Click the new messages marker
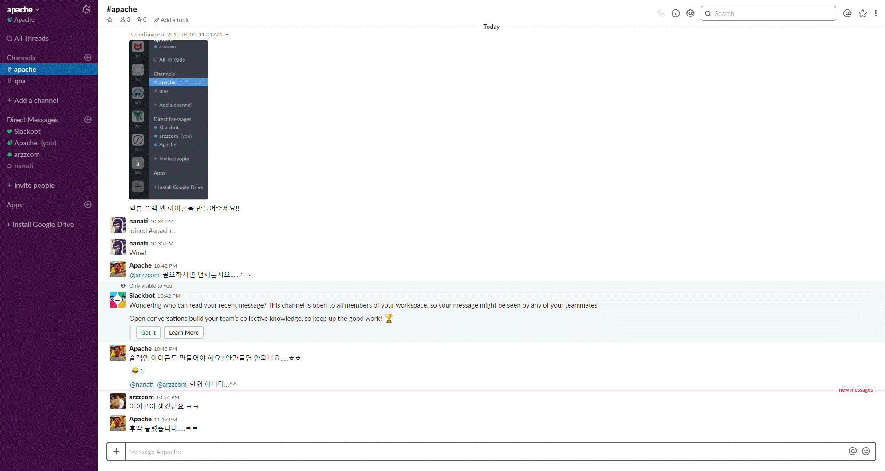Image resolution: width=885 pixels, height=471 pixels. (x=856, y=390)
